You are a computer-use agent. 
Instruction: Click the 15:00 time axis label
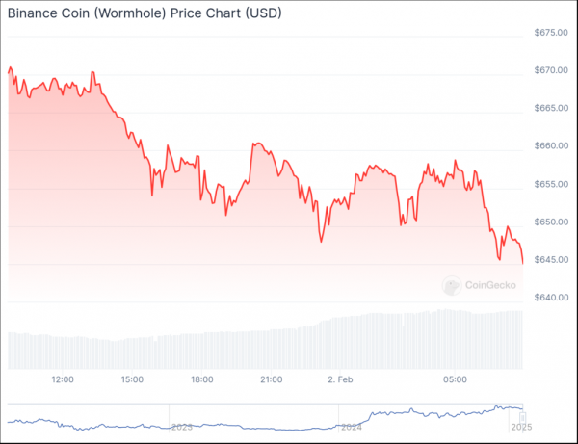coord(132,379)
